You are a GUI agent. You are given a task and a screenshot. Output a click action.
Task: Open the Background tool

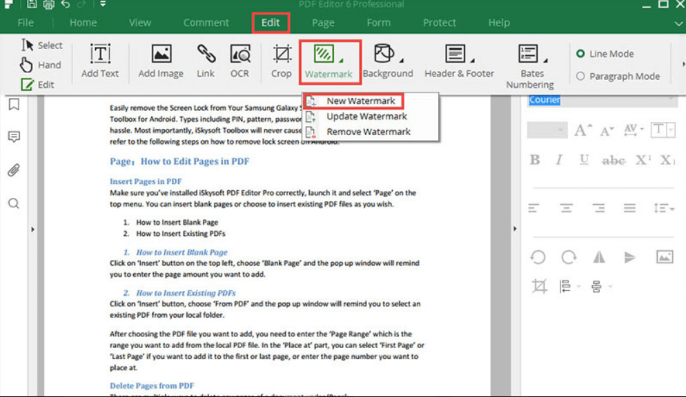(388, 61)
